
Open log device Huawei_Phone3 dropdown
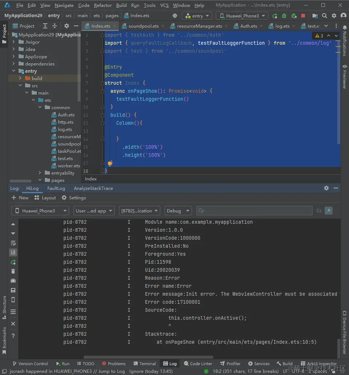pyautogui.click(x=40, y=211)
